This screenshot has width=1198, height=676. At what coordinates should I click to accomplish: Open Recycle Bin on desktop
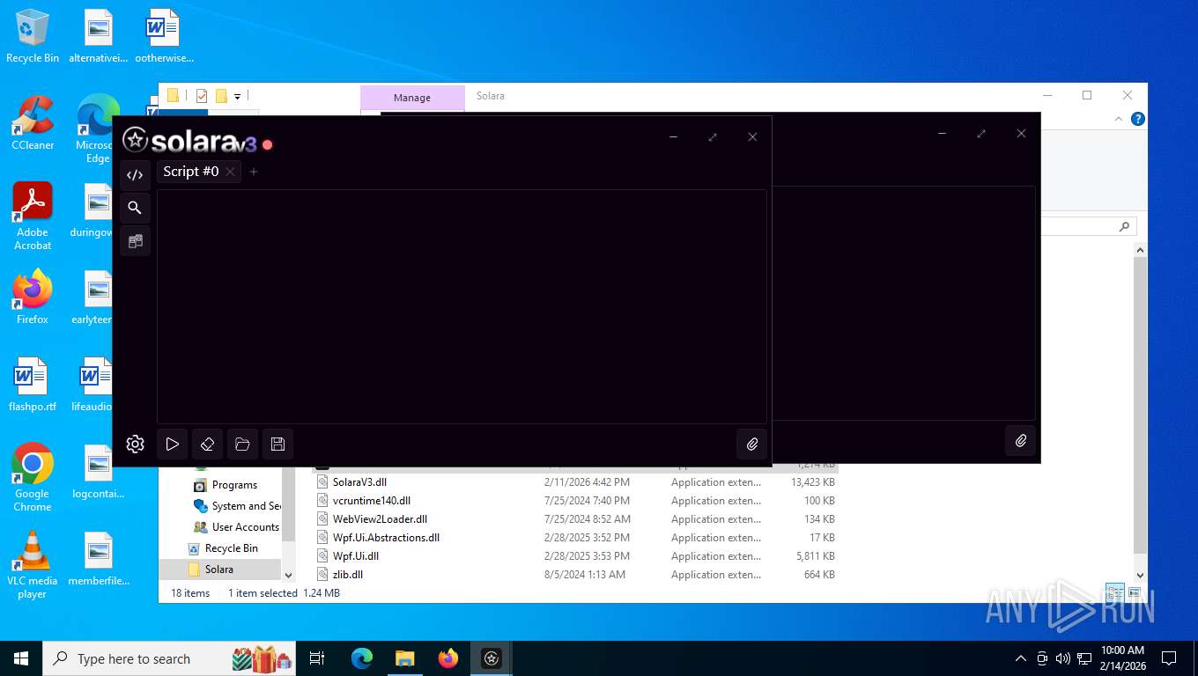33,36
